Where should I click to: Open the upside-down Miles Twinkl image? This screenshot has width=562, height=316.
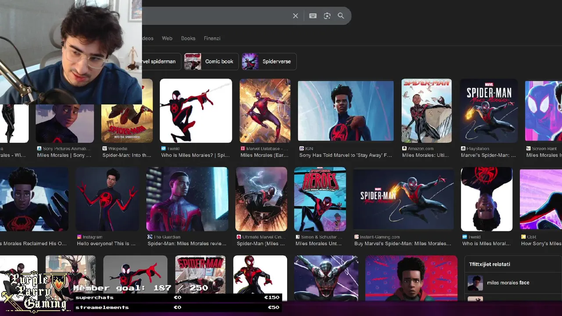(x=486, y=199)
